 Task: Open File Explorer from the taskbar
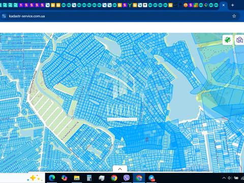point(77,178)
